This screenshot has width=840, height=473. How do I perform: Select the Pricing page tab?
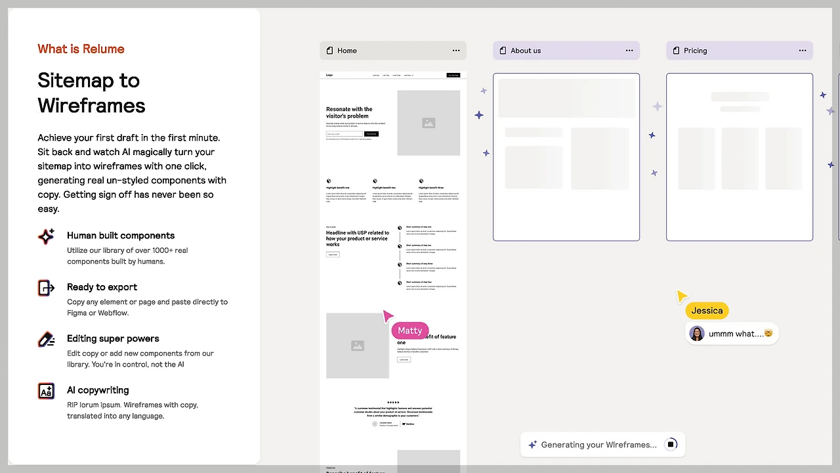coord(740,51)
